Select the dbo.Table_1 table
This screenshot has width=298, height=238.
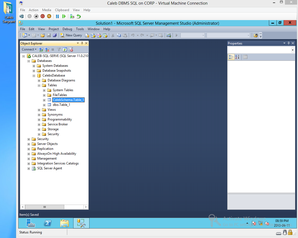point(62,105)
